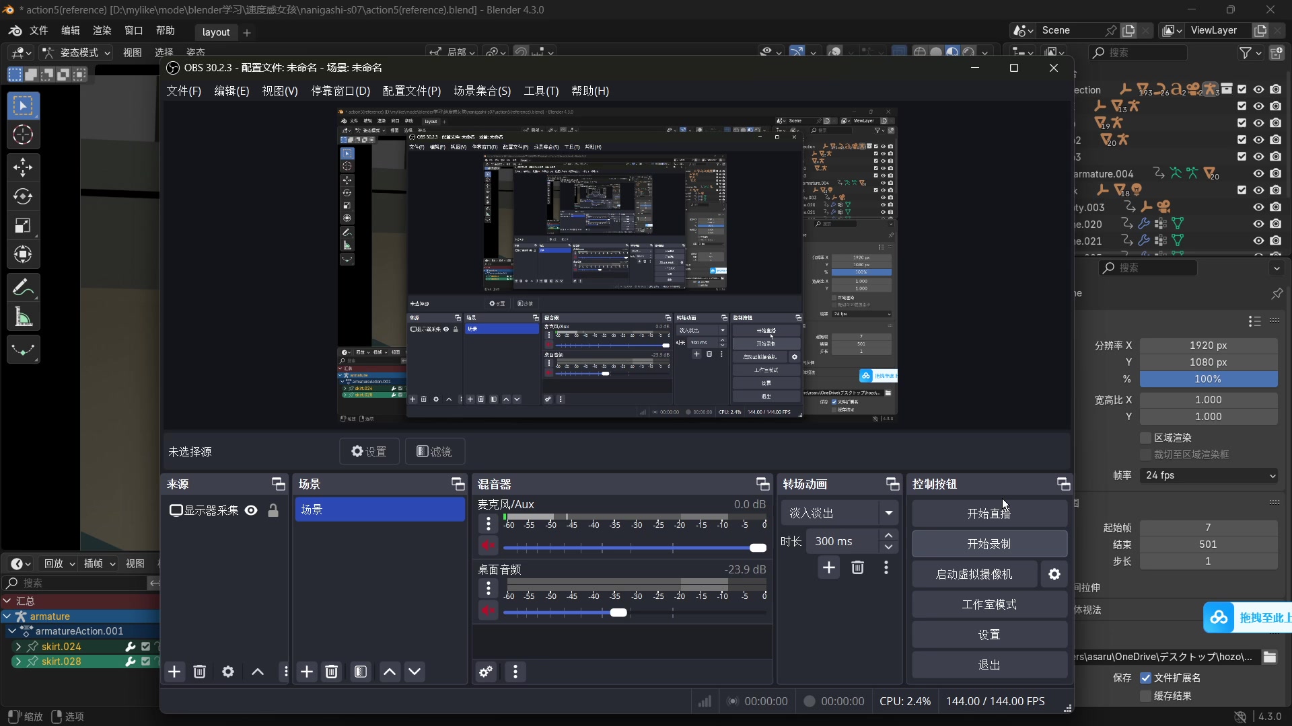Open the 24 fps frame rate dropdown
Image resolution: width=1292 pixels, height=726 pixels.
(1209, 475)
